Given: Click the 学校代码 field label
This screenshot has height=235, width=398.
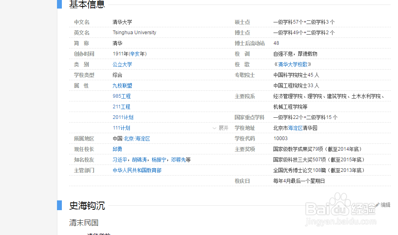Looking at the screenshot, I should pyautogui.click(x=245, y=139).
